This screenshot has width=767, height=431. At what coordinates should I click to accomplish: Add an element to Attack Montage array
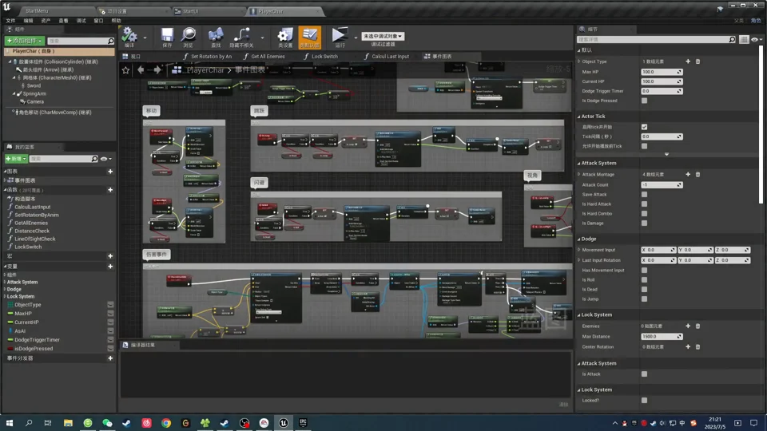click(x=688, y=175)
